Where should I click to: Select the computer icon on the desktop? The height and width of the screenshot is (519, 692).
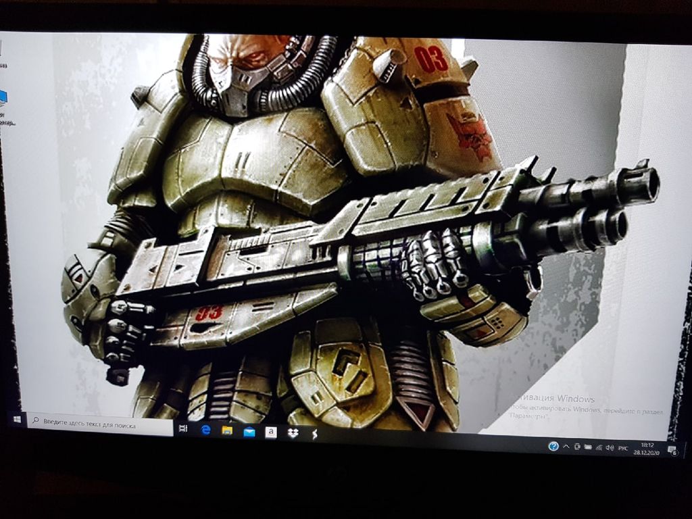tap(3, 98)
